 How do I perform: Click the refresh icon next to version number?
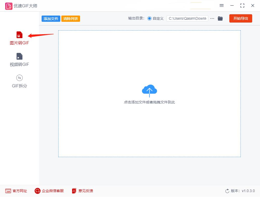tap(227, 191)
